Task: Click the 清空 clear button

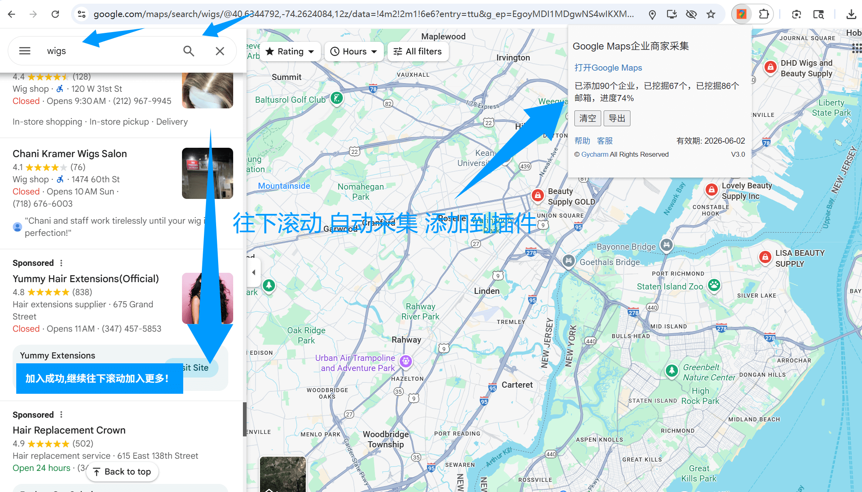Action: pos(587,118)
